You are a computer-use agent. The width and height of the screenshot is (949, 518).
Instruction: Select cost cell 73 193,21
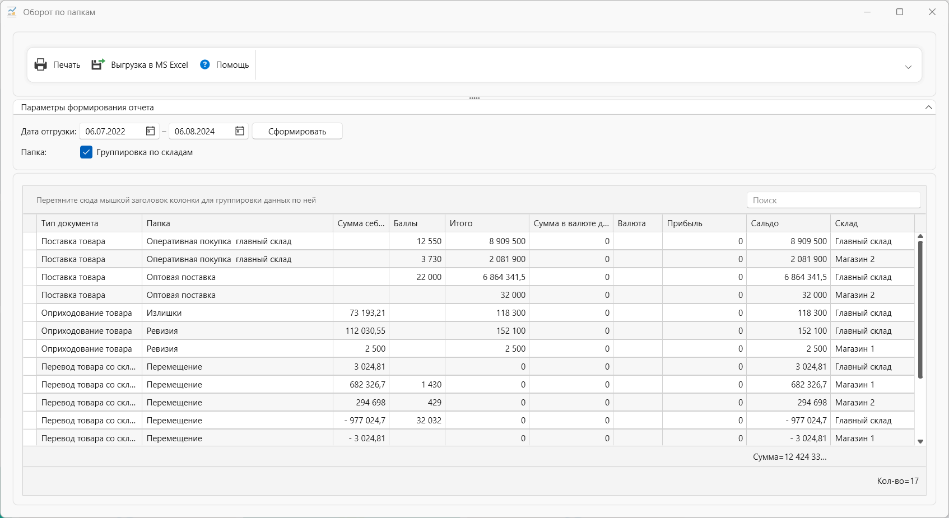[361, 313]
